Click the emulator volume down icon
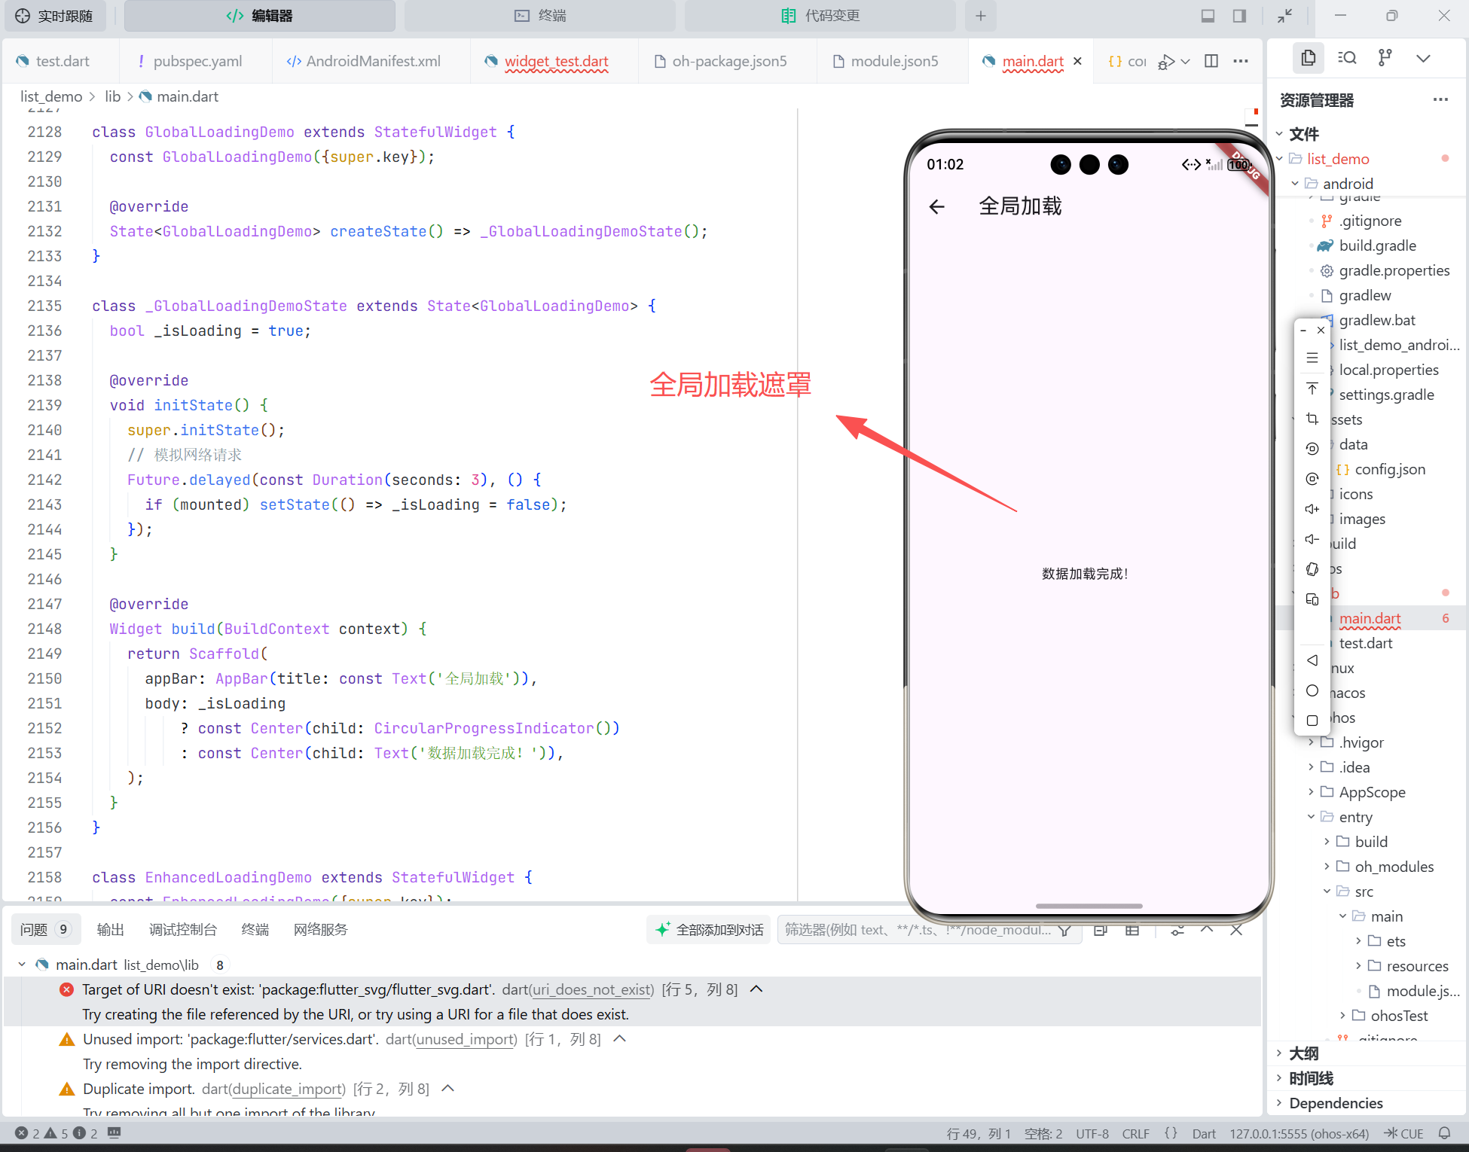1469x1152 pixels. coord(1312,539)
